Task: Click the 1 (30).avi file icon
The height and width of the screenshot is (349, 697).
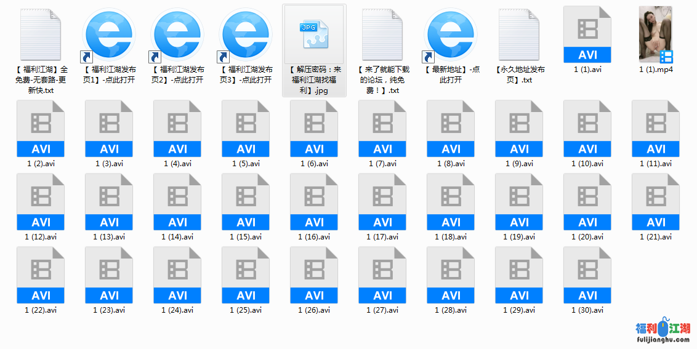Action: pyautogui.click(x=587, y=275)
